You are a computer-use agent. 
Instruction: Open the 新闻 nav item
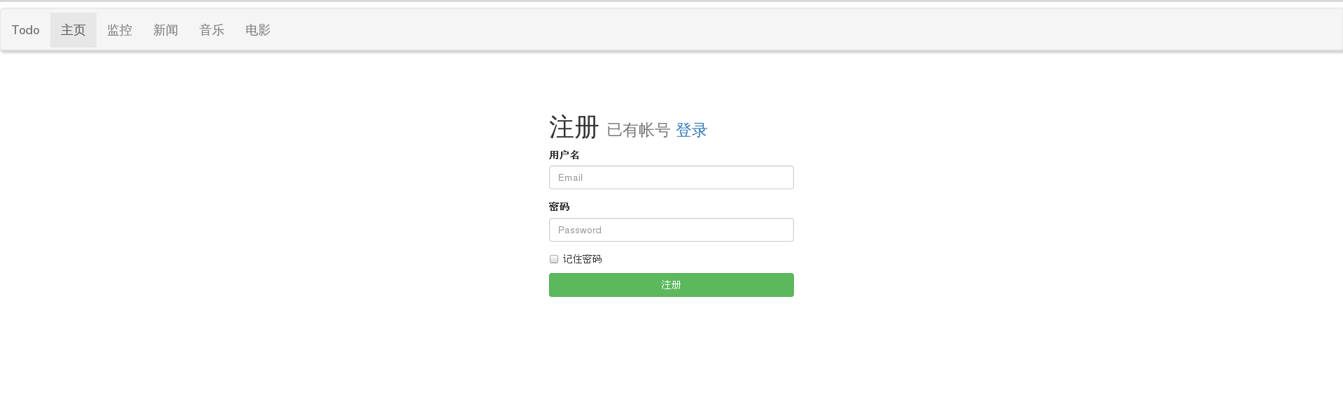[166, 30]
